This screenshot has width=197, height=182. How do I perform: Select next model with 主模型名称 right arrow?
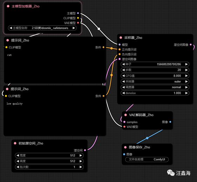point(74,28)
